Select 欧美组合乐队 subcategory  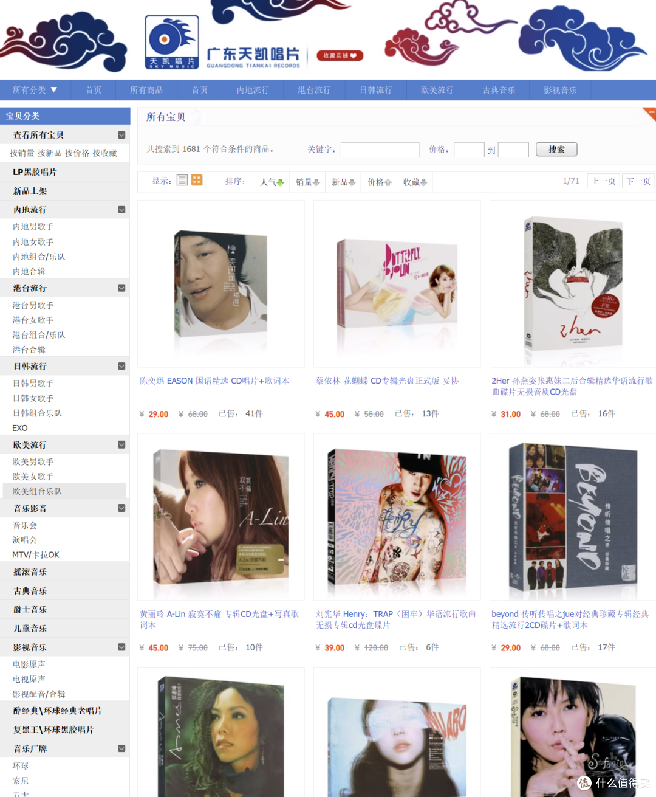(37, 491)
